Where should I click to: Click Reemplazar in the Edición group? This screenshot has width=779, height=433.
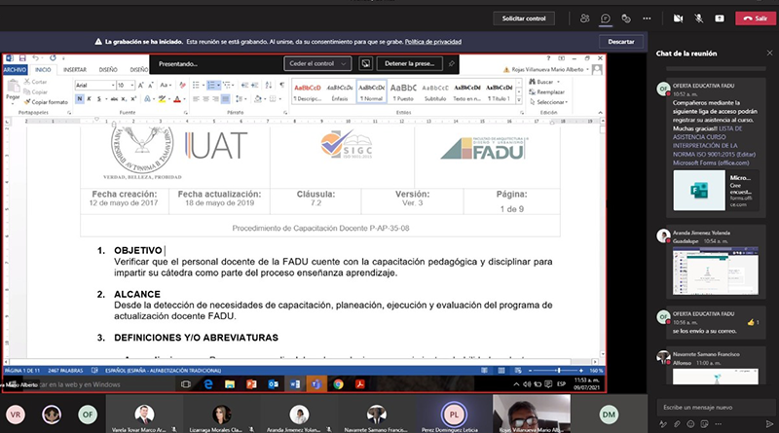pyautogui.click(x=546, y=91)
